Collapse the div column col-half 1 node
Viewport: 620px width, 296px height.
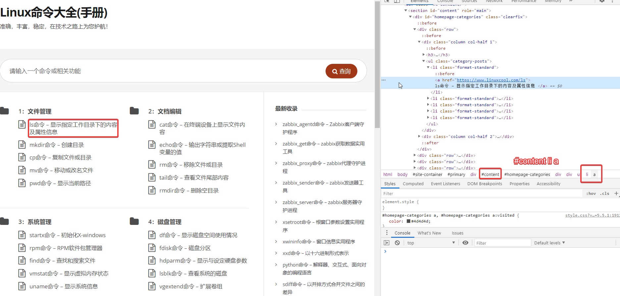419,42
